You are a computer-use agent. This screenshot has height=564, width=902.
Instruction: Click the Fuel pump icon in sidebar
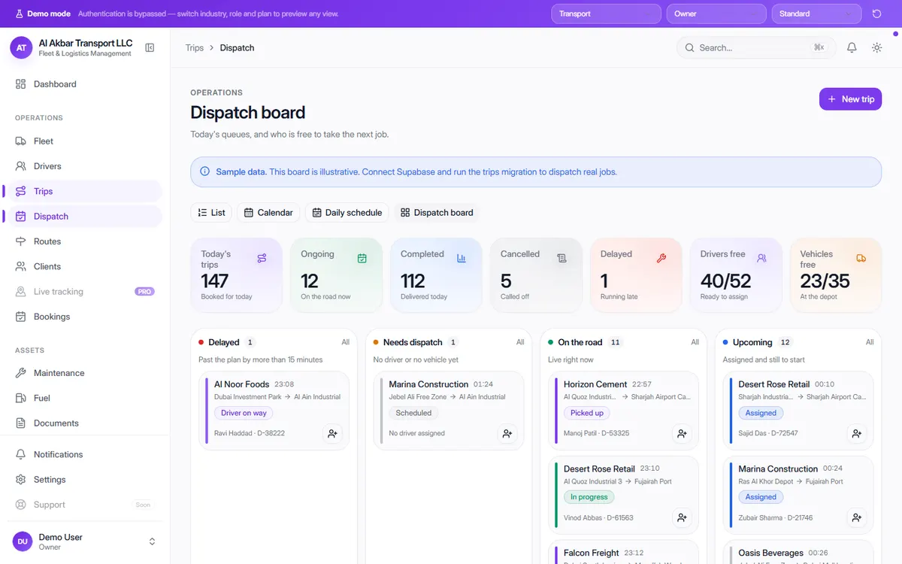point(20,399)
